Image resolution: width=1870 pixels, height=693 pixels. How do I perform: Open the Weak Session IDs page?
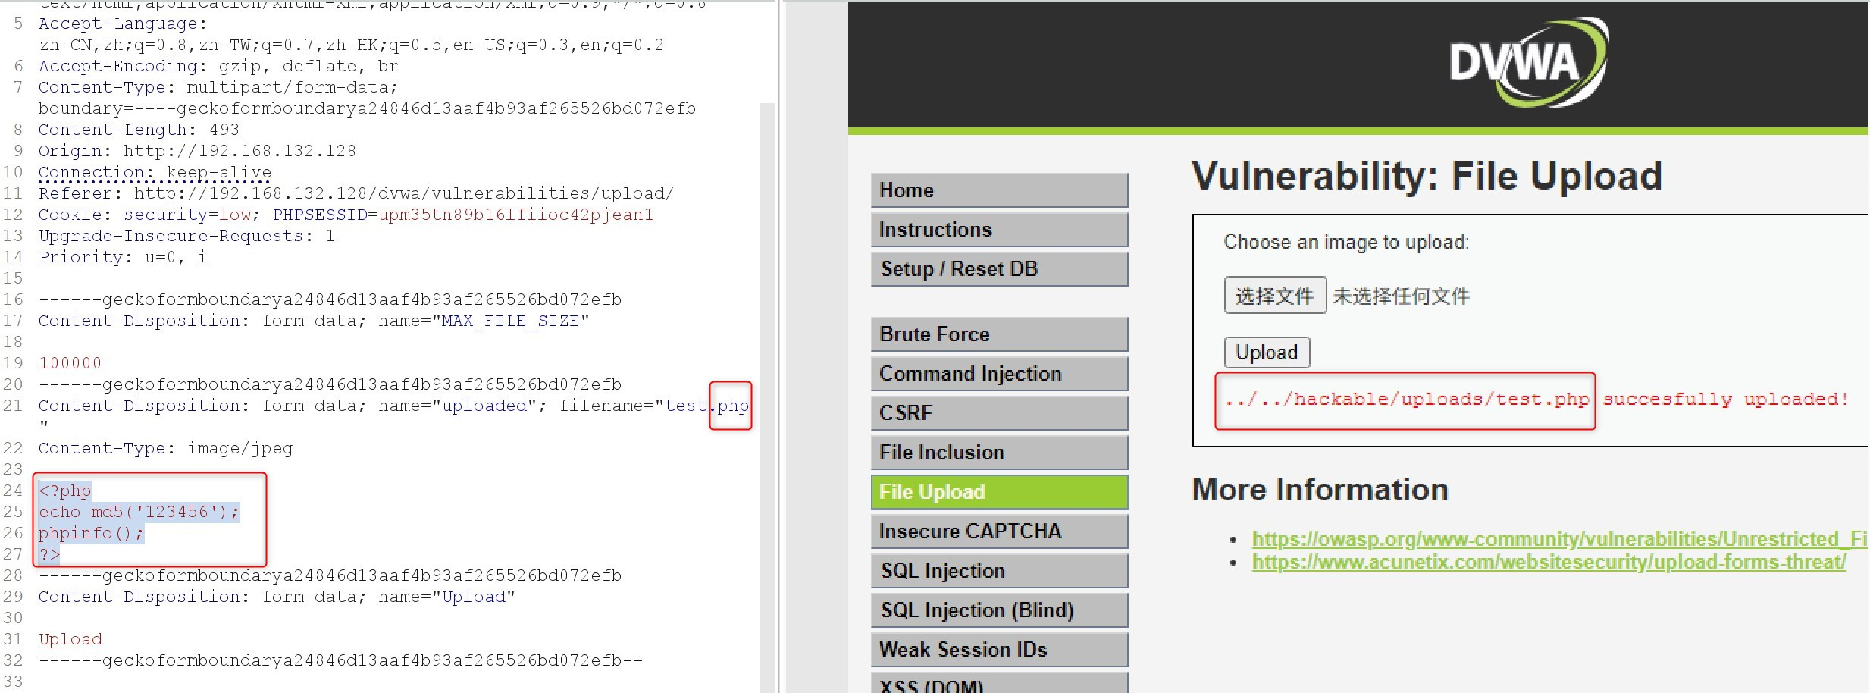click(999, 650)
